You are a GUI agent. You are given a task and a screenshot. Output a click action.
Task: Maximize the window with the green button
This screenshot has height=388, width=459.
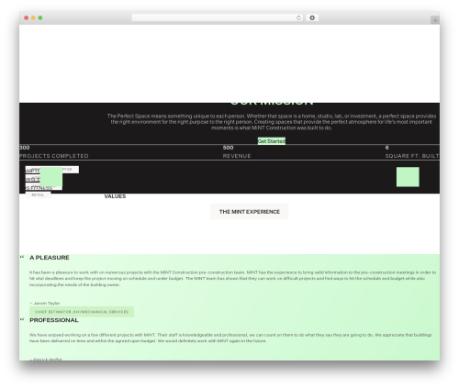click(40, 17)
